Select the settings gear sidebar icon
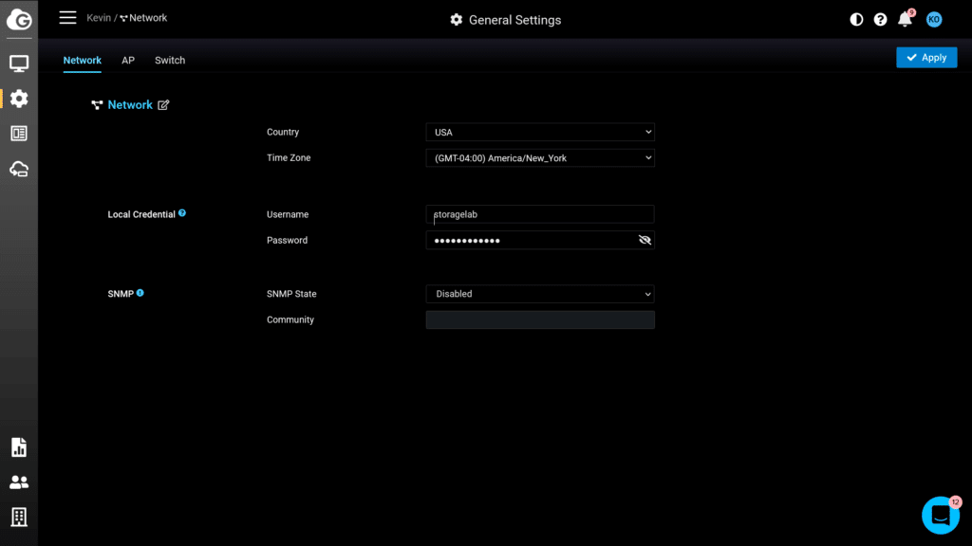The height and width of the screenshot is (546, 972). pyautogui.click(x=19, y=99)
